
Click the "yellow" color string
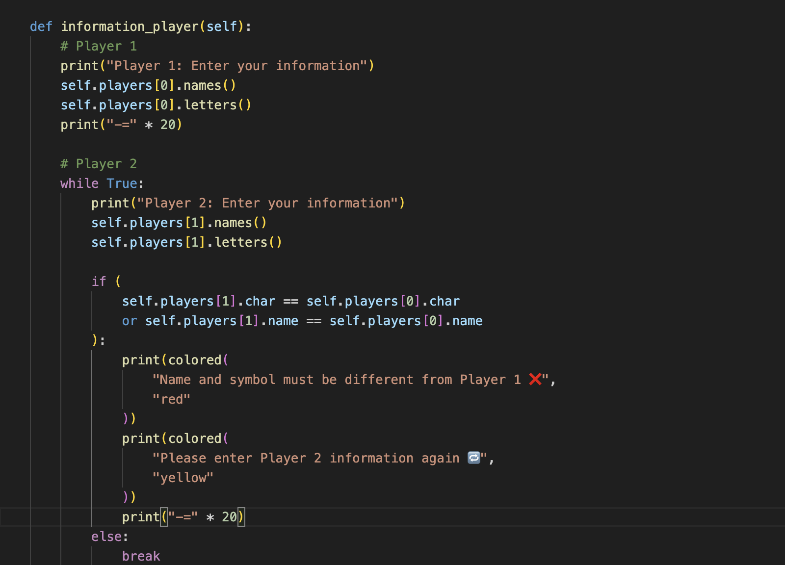(183, 478)
